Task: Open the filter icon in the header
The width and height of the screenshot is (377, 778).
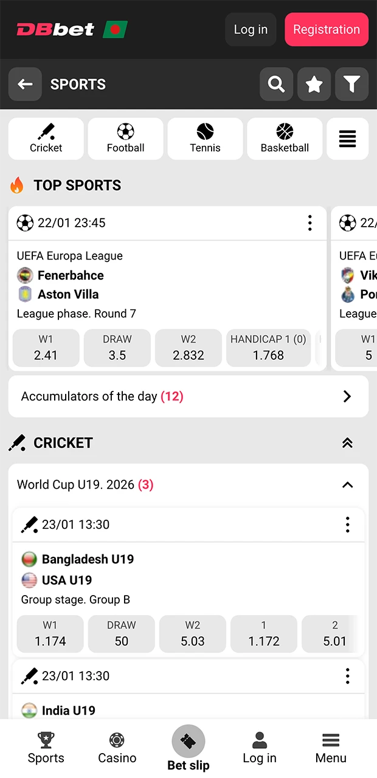Action: (351, 84)
